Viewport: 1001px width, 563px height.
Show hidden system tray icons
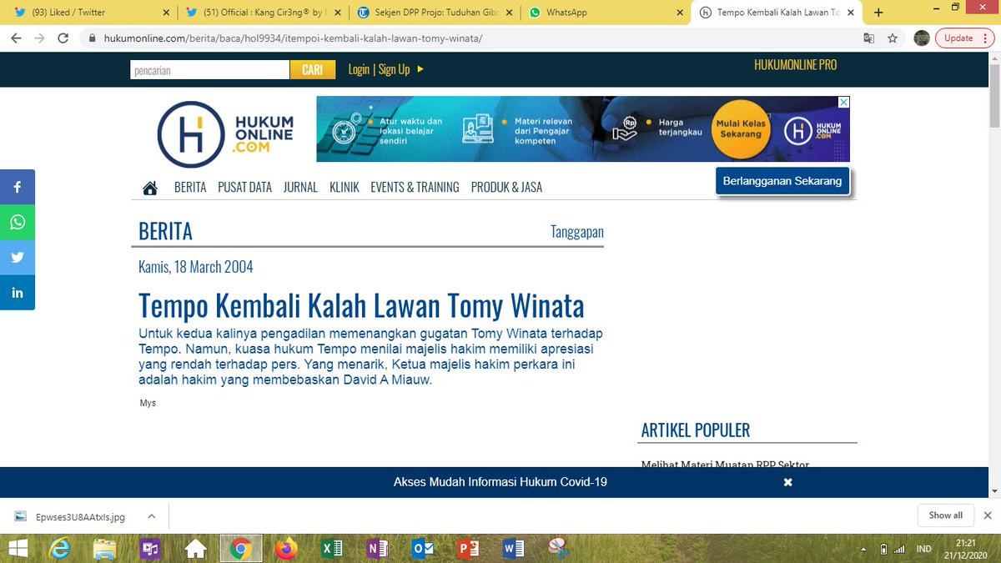[x=864, y=550]
